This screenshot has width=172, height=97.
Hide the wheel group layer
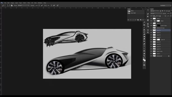coord(151,21)
